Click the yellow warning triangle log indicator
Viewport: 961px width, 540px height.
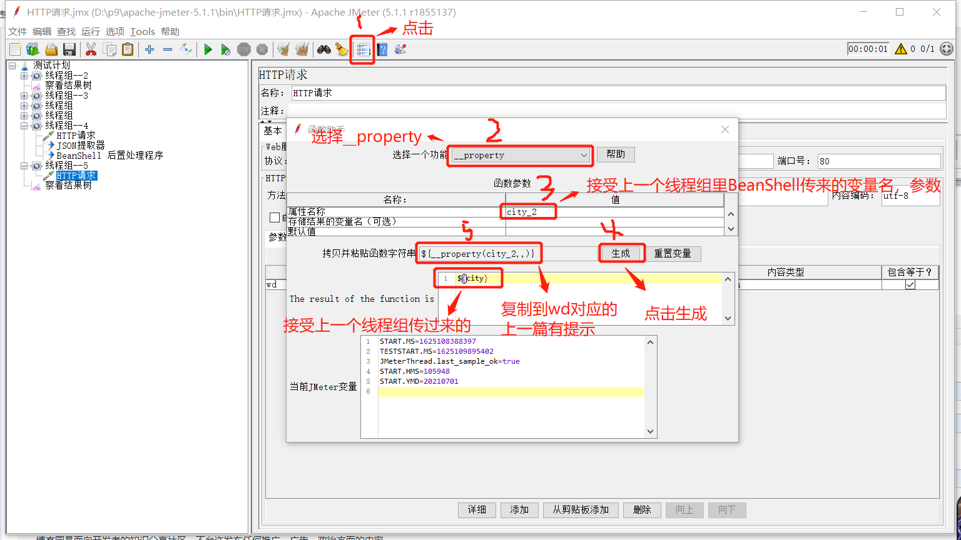(901, 49)
